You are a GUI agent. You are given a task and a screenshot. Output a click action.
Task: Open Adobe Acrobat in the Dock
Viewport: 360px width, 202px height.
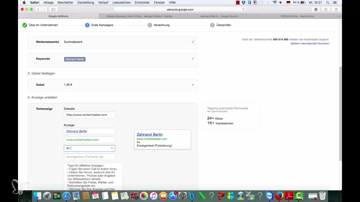pos(289,196)
